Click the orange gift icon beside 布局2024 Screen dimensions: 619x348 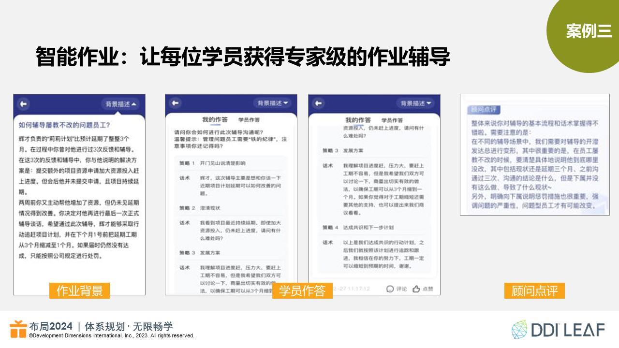pos(18,329)
